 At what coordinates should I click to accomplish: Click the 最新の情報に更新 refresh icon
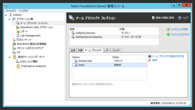153,18
